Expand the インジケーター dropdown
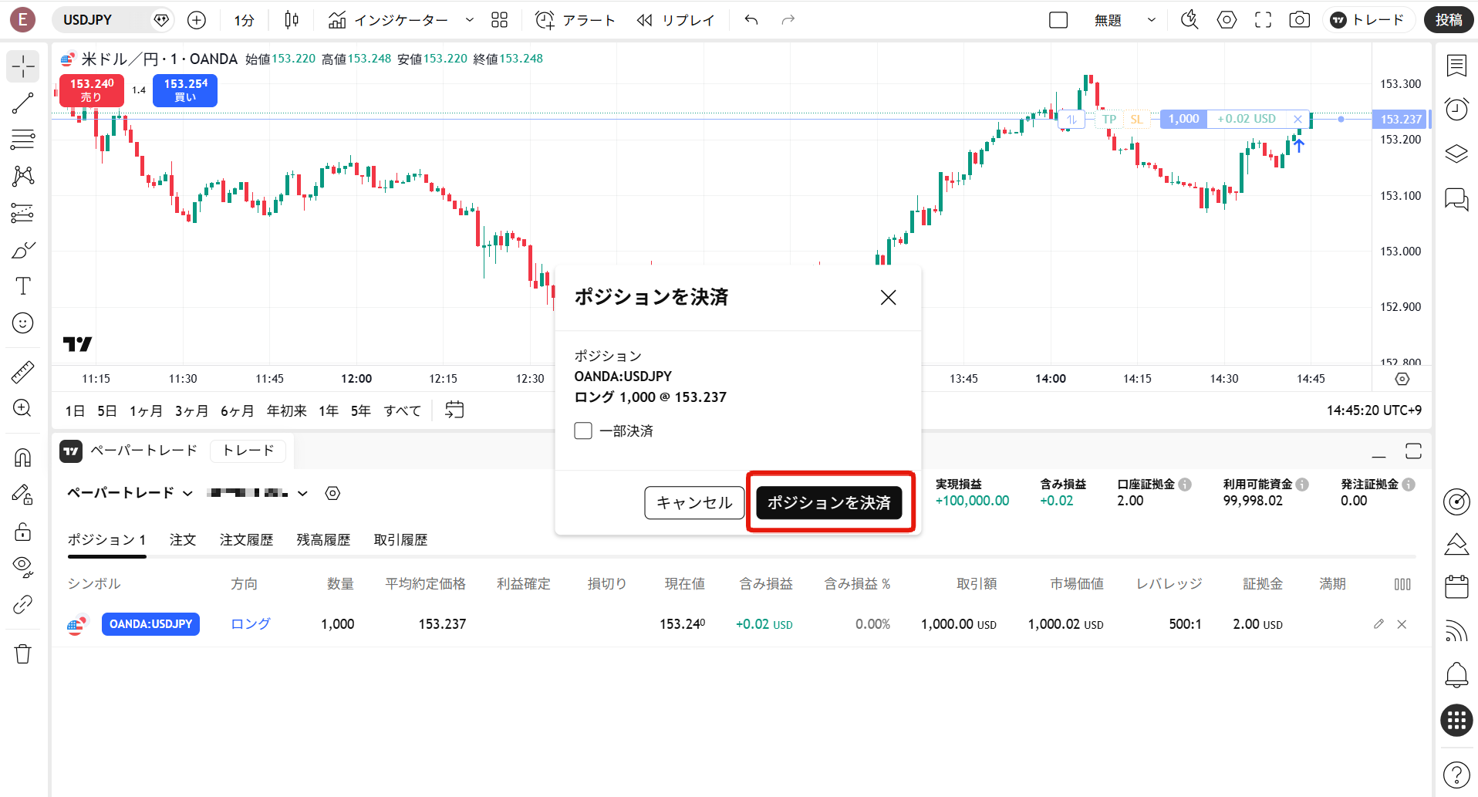 pyautogui.click(x=468, y=19)
